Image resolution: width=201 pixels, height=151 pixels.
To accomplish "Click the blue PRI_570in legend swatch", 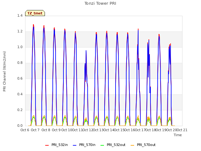I will [75, 145].
